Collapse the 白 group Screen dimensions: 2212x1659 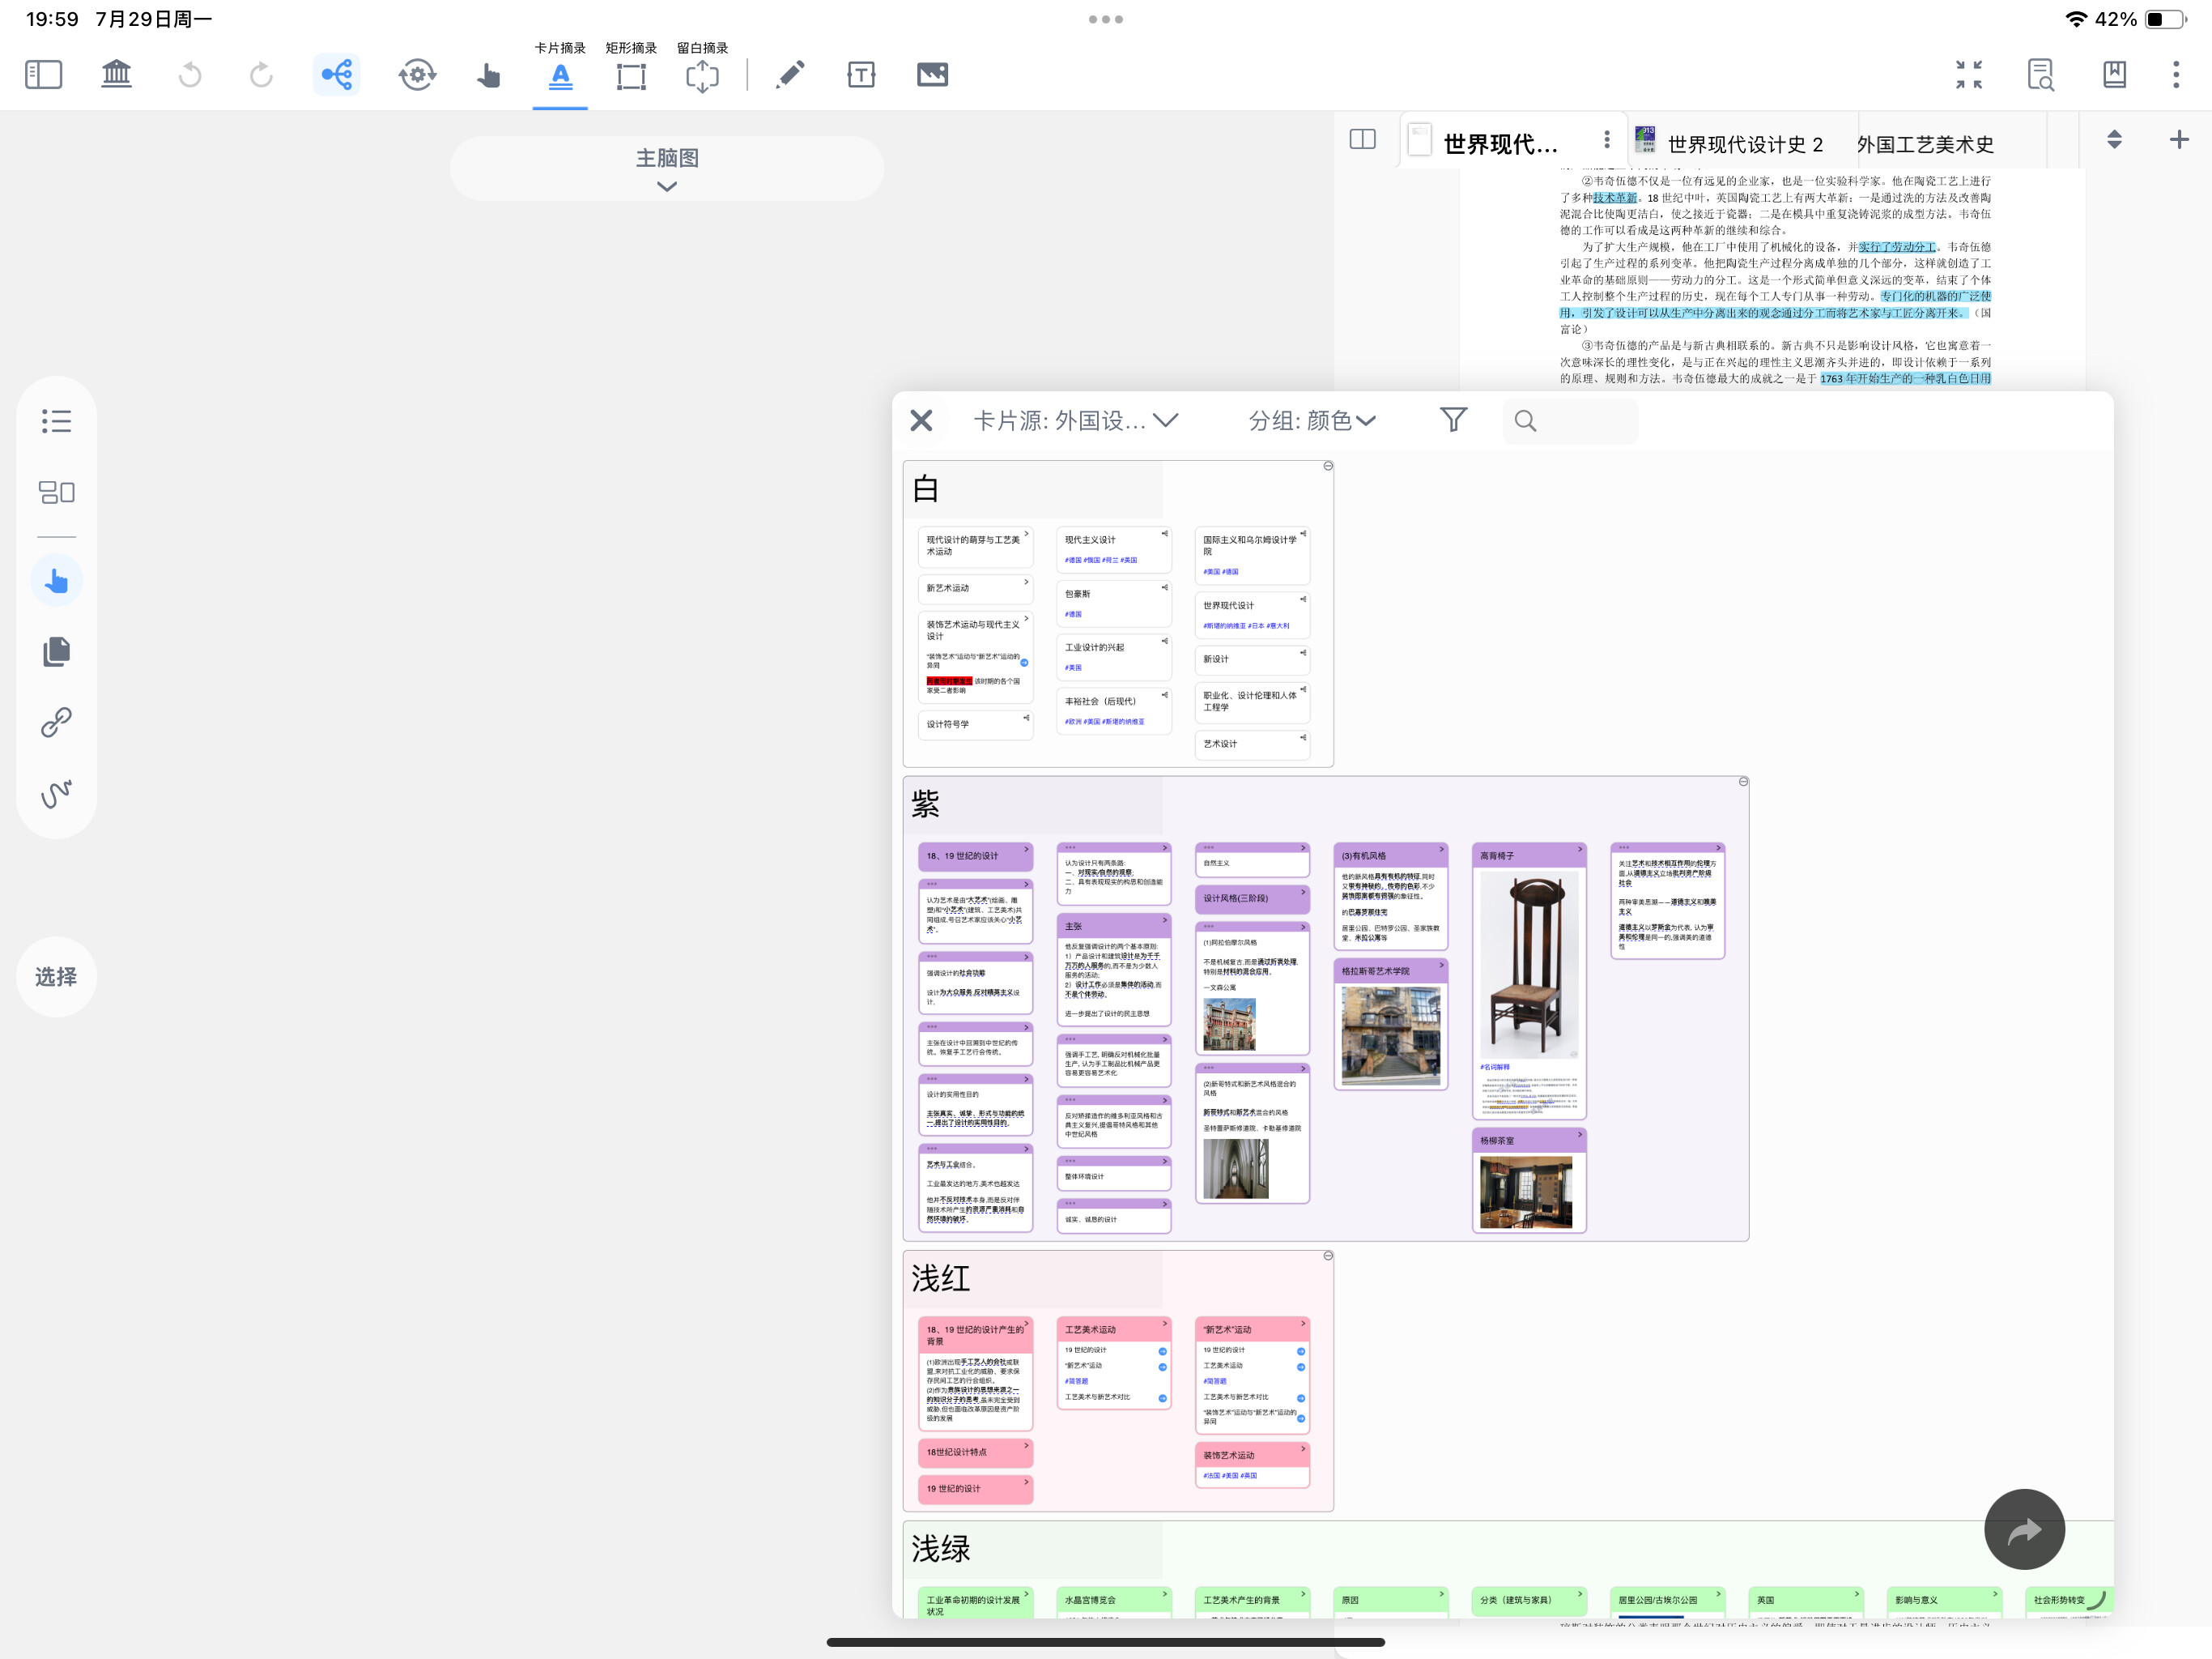(x=1328, y=467)
